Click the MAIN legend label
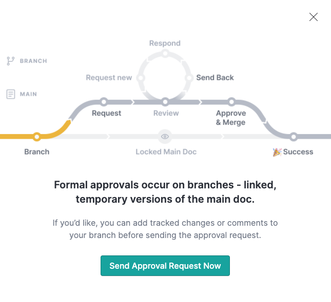This screenshot has width=331, height=302. click(x=28, y=94)
